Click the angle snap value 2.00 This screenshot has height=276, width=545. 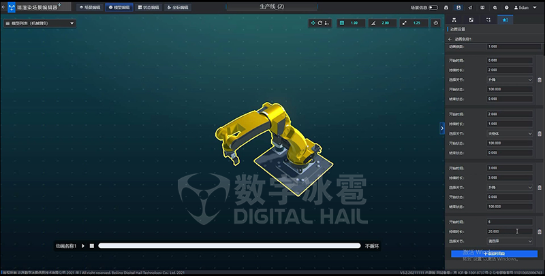pos(387,23)
